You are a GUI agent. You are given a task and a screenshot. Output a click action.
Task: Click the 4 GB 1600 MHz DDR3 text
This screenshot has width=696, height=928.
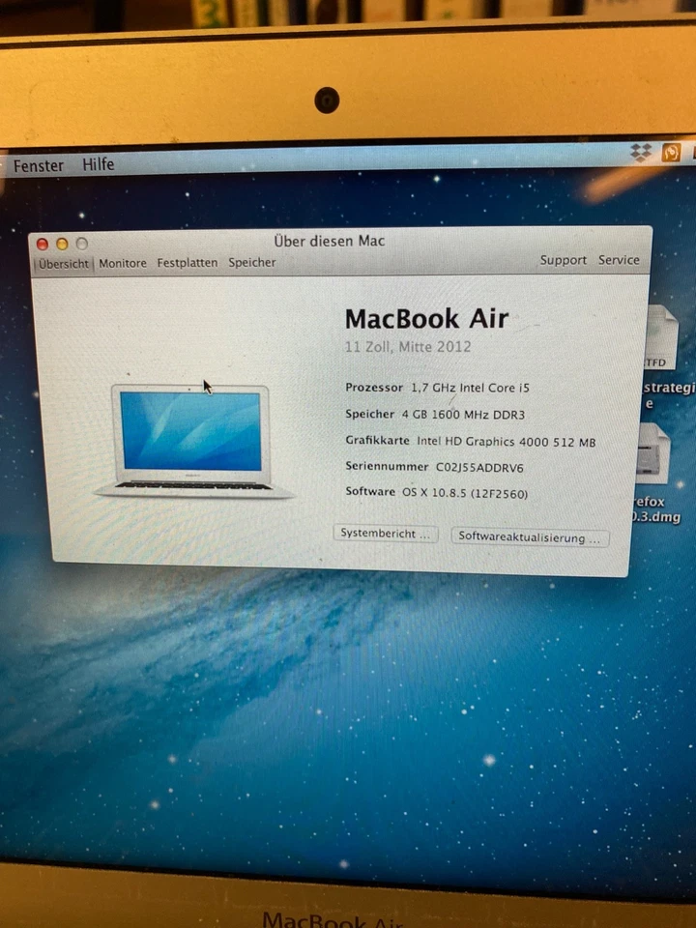tap(463, 415)
